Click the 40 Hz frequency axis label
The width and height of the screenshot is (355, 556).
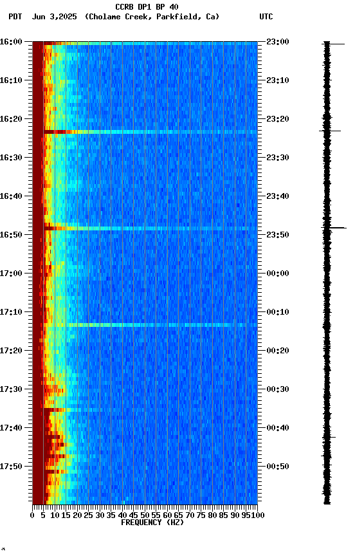point(122,515)
